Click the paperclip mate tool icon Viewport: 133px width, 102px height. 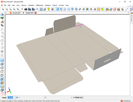(x=80, y=9)
